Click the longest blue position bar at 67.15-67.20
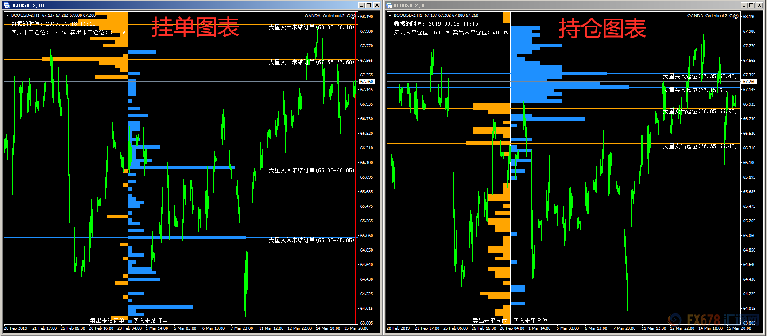767x336 pixels. click(x=569, y=87)
